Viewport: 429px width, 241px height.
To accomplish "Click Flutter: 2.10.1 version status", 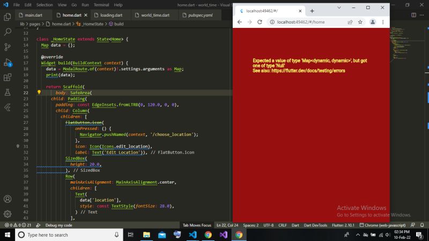I will click(x=343, y=225).
